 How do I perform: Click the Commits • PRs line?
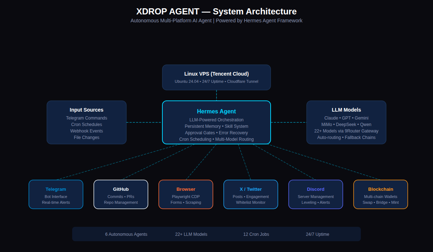click(x=121, y=197)
